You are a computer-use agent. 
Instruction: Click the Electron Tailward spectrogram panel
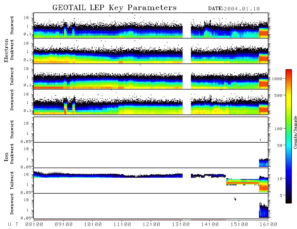(x=151, y=77)
